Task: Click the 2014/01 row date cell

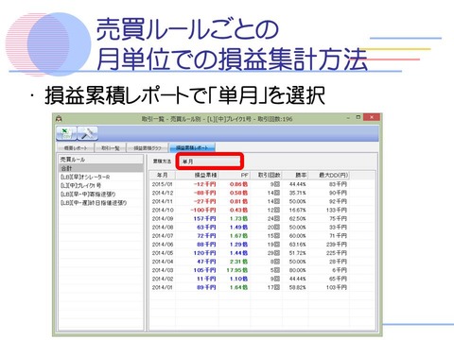Action: pyautogui.click(x=163, y=287)
